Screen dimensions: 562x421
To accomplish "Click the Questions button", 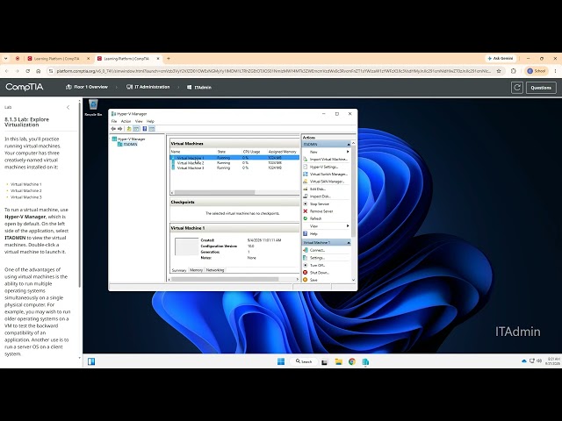I will tap(541, 88).
